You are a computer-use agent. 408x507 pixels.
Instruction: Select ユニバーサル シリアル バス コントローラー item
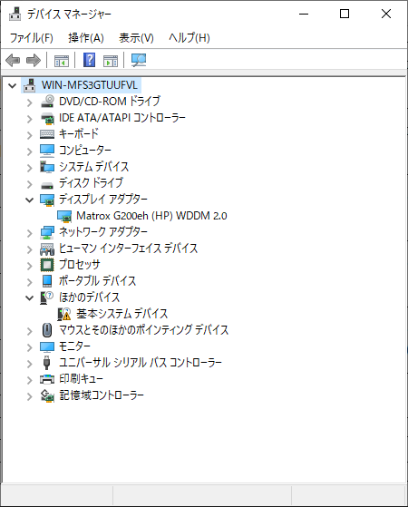tap(141, 363)
